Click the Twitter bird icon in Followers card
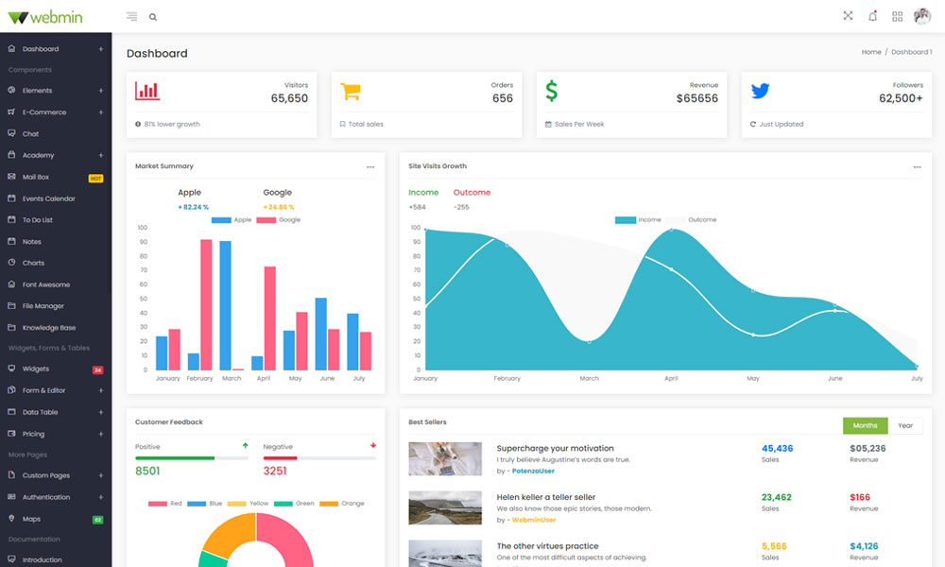This screenshot has height=567, width=945. (x=760, y=92)
